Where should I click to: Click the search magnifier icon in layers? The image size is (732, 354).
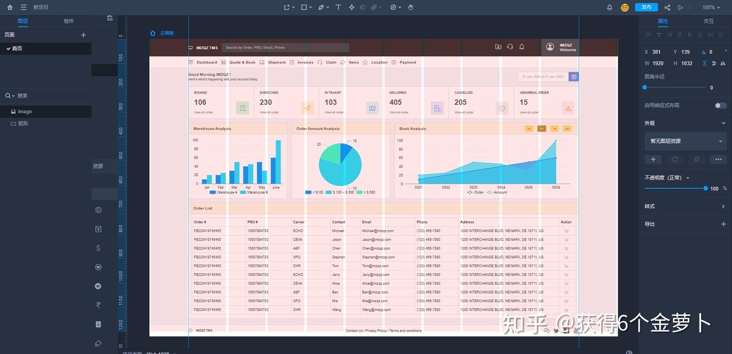pos(8,95)
